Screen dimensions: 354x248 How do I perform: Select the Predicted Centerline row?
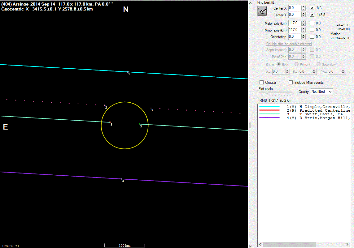(304, 110)
